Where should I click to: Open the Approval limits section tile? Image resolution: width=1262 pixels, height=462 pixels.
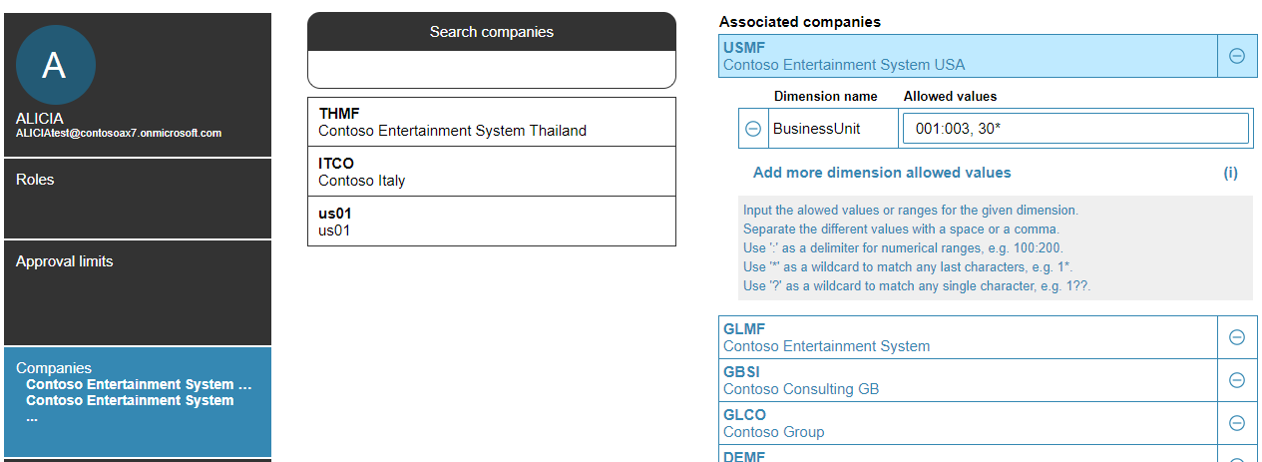tap(138, 292)
